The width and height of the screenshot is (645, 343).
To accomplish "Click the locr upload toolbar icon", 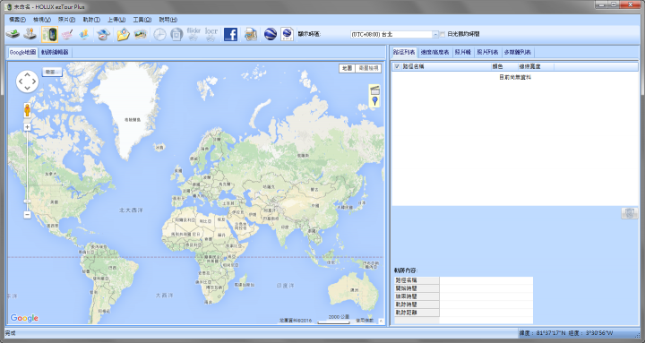I will tap(211, 34).
